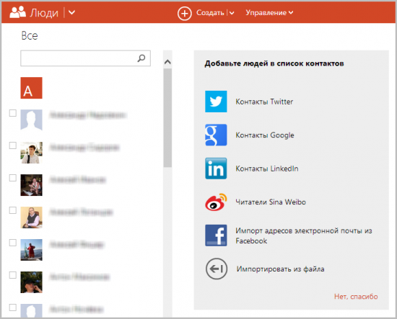Select Читатели Sina Weibo link
Screen dimensions: 397x319
(x=271, y=202)
